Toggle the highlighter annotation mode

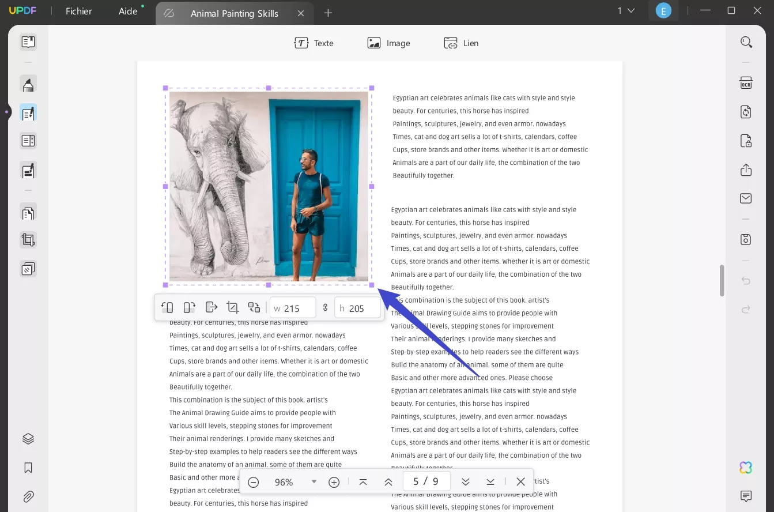pos(28,83)
